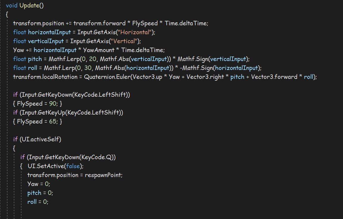343x219 pixels.
Task: Click the Yaw = 0 statement
Action: (x=39, y=184)
